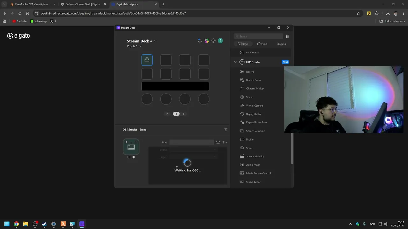Select the Record Pause action icon
This screenshot has width=408, height=229.
tap(242, 80)
